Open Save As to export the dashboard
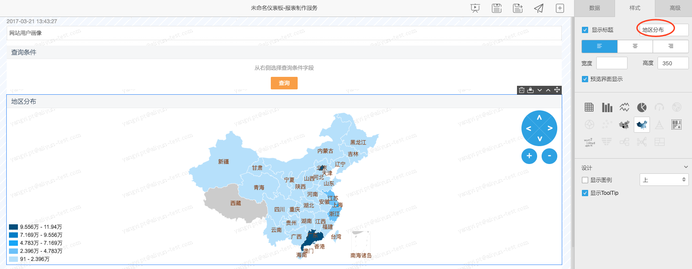 point(517,8)
